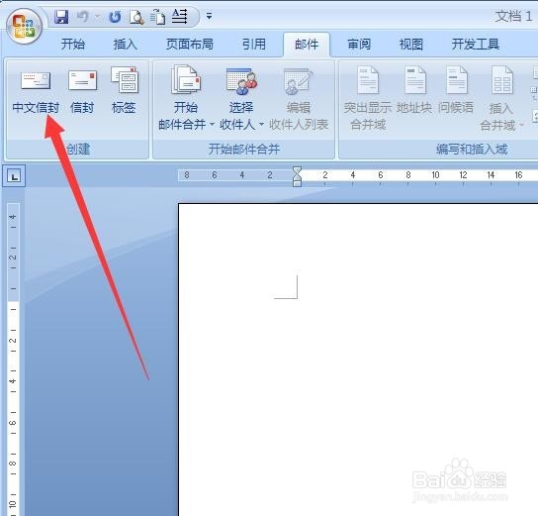
Task: Open the 引用 tab
Action: pos(254,45)
